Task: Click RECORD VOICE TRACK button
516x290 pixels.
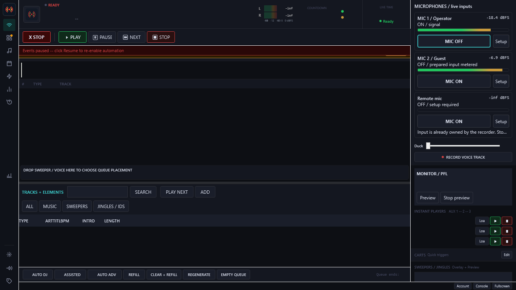Action: [x=463, y=157]
